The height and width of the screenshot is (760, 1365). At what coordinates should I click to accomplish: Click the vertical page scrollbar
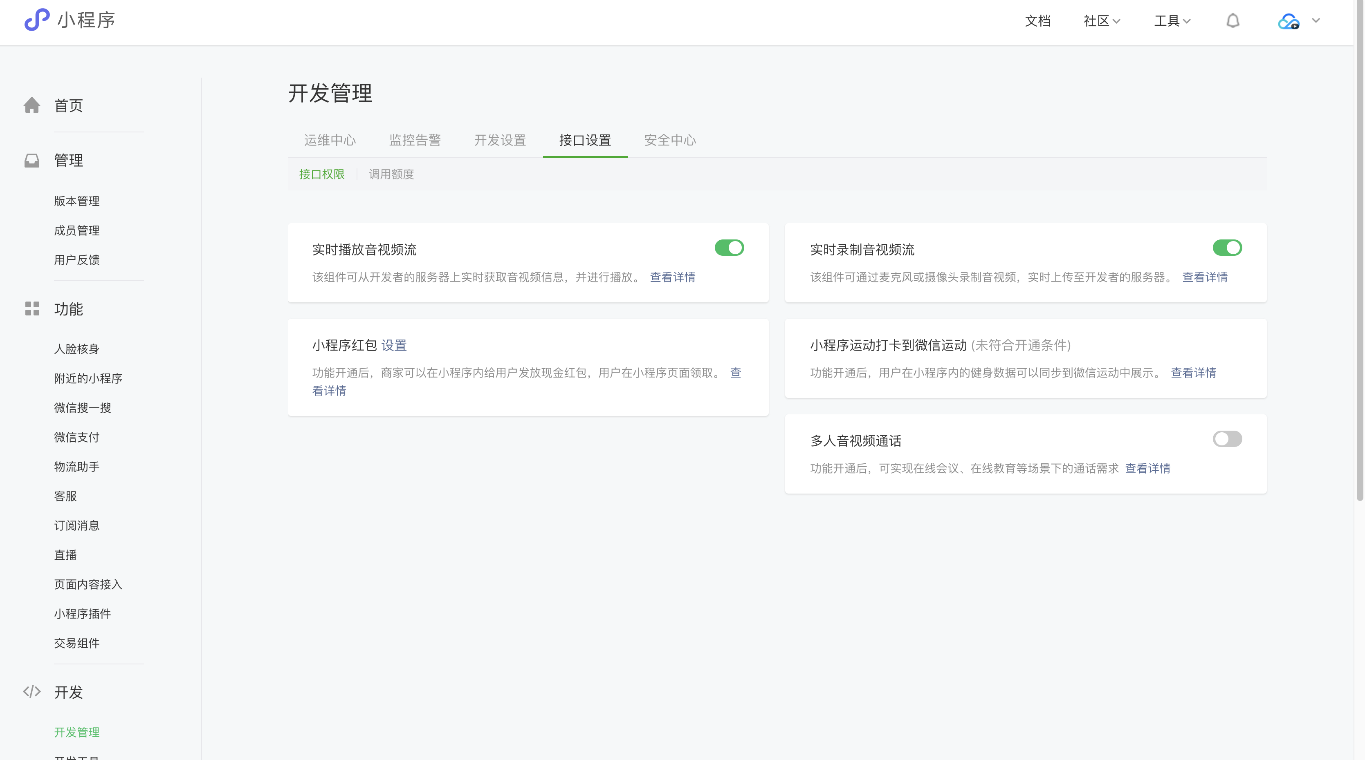(1359, 250)
